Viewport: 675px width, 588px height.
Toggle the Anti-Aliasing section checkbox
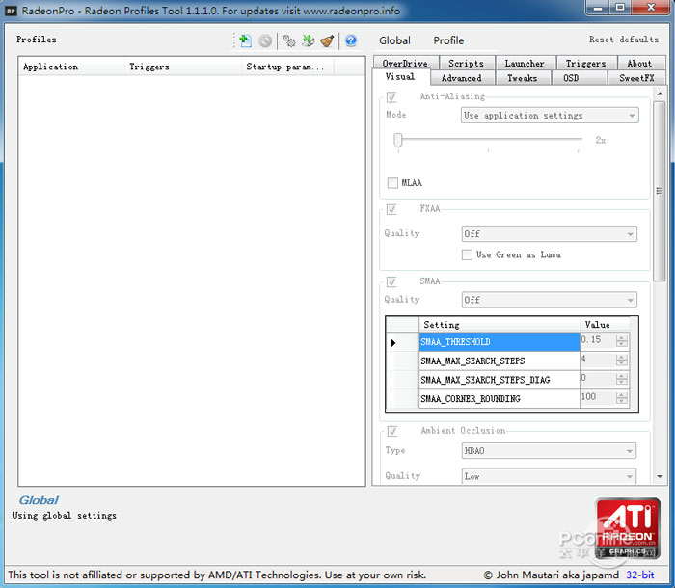[x=391, y=97]
